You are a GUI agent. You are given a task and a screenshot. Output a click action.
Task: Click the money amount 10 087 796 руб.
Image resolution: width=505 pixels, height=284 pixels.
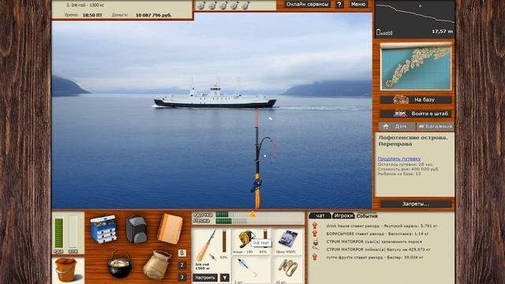pos(154,15)
